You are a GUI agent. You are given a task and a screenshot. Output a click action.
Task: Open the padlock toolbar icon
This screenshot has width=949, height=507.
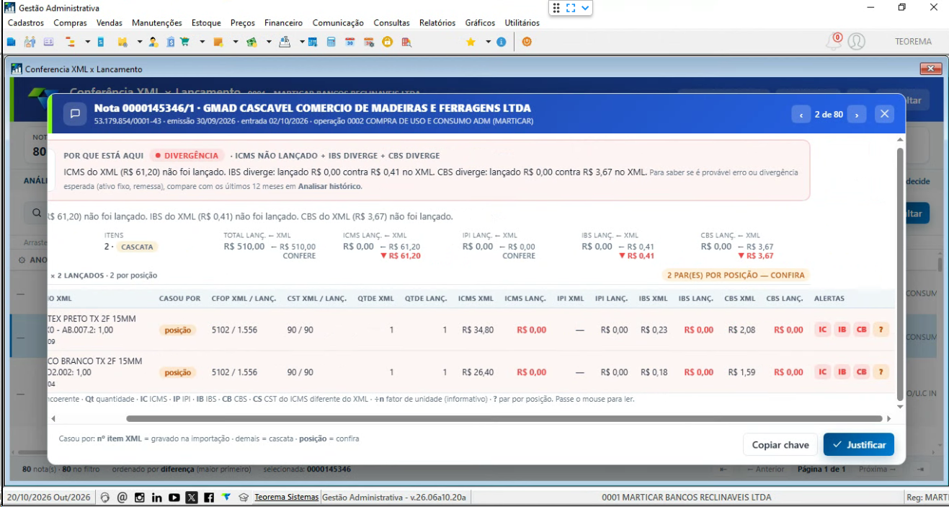pos(387,42)
